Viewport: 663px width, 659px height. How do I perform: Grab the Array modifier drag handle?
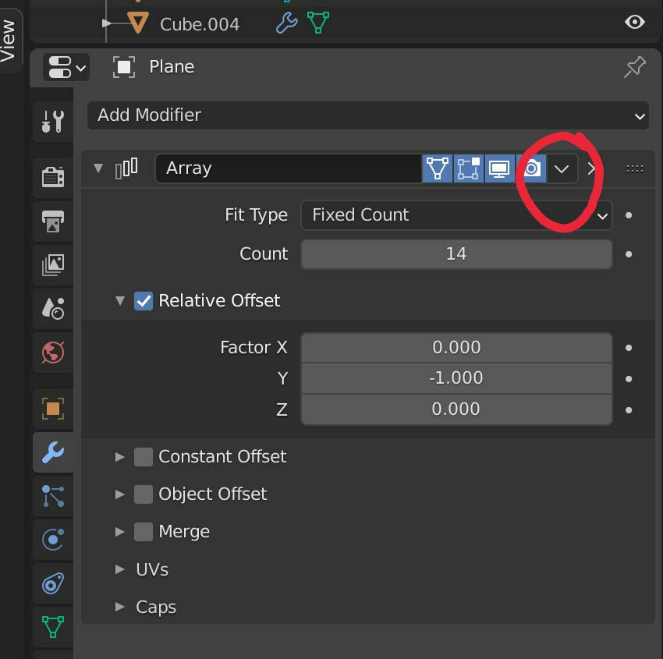click(x=635, y=169)
